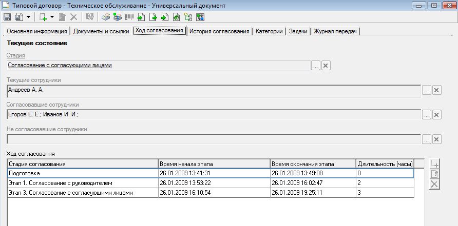
Task: Clear the Стадия field with X button
Action: (x=326, y=66)
